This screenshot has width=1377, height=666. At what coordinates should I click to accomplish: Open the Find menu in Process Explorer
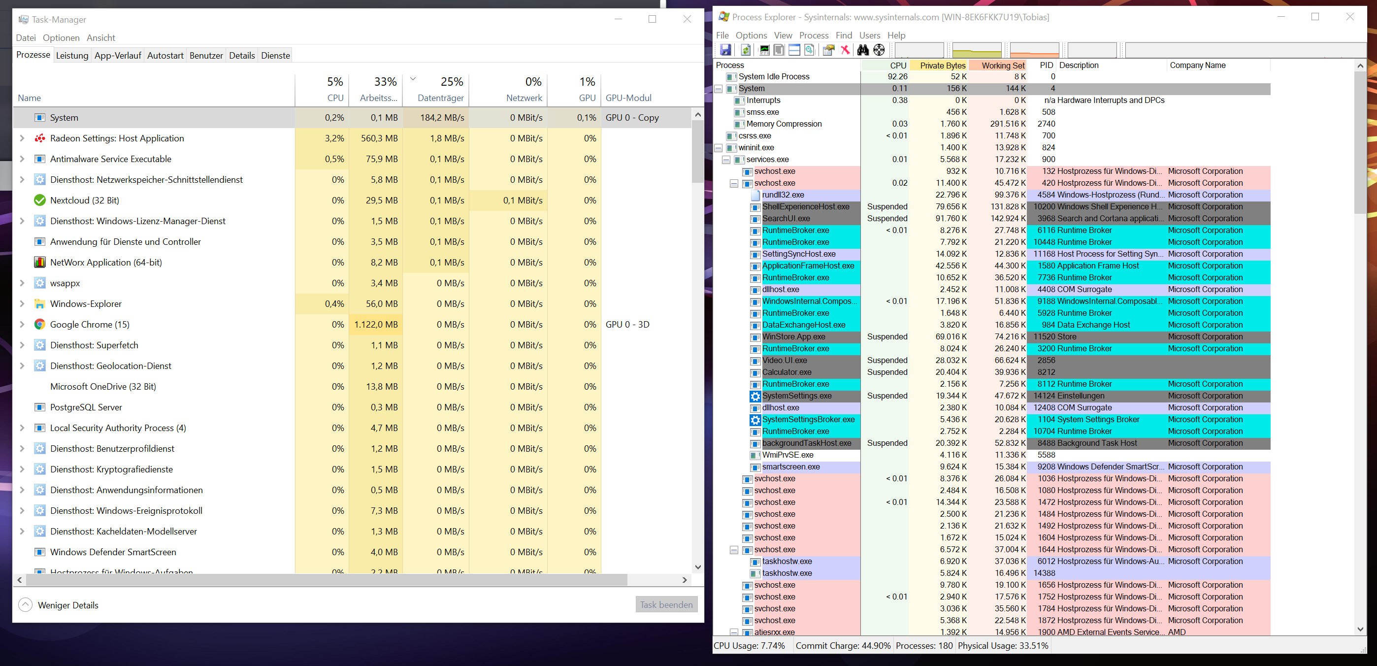(x=844, y=35)
